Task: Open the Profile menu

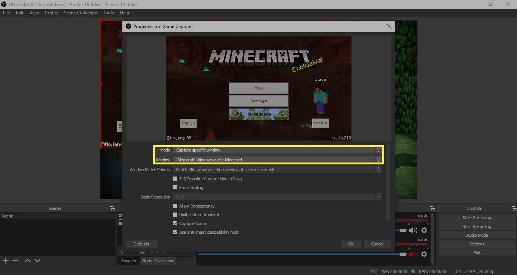Action: click(52, 12)
